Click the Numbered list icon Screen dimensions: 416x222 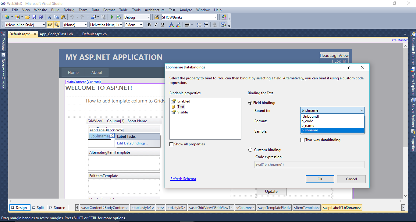coord(206,25)
